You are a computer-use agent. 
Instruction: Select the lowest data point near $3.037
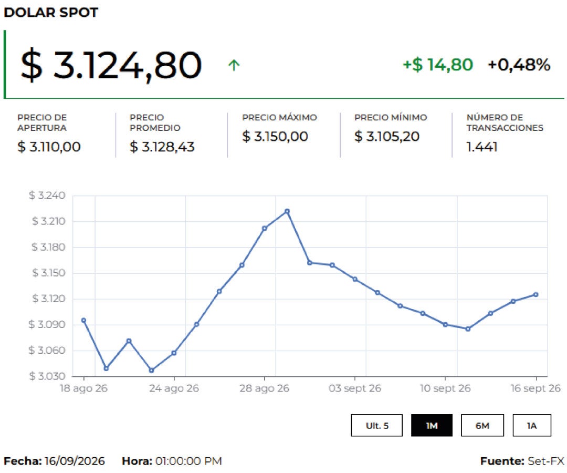(152, 370)
